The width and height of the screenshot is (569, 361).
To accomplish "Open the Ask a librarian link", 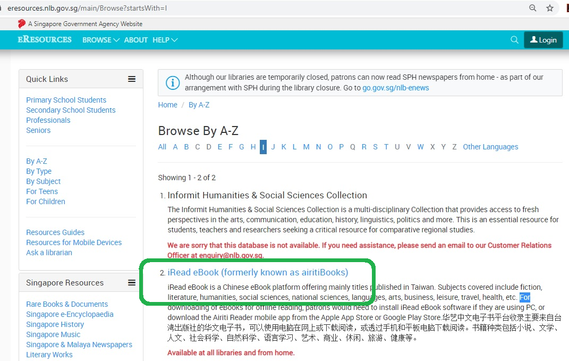I will click(49, 253).
